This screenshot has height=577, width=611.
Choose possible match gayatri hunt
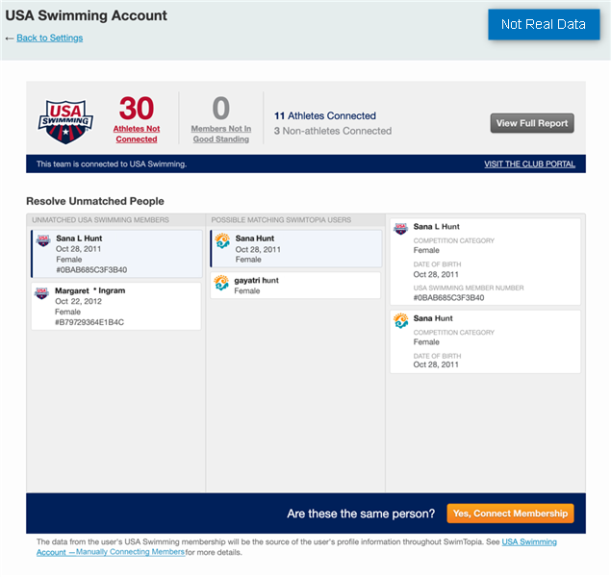click(295, 286)
